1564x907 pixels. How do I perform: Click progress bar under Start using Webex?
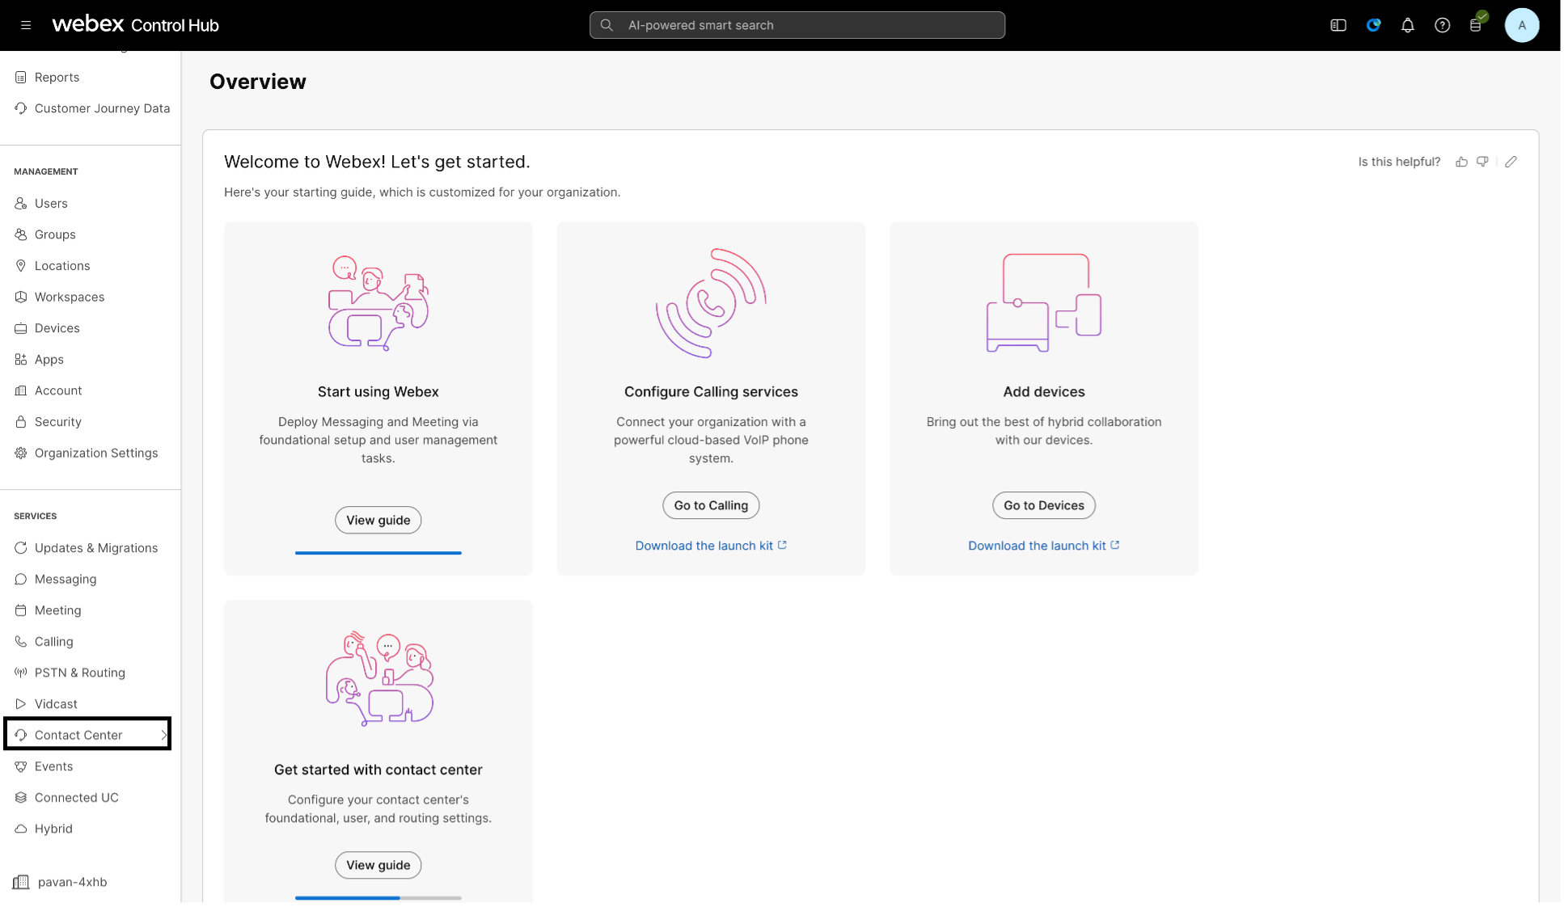pyautogui.click(x=378, y=553)
